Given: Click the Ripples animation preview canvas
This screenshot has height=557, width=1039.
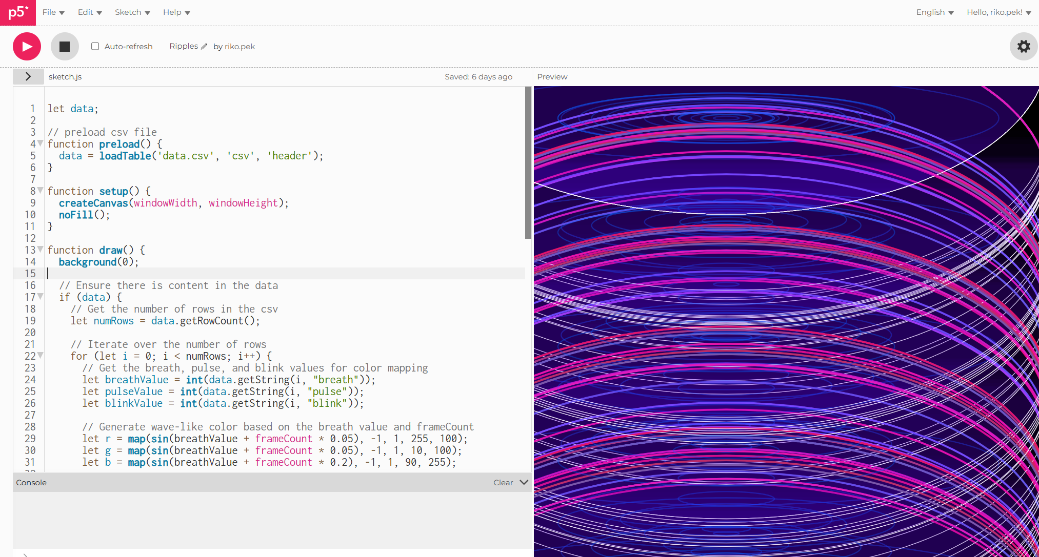Looking at the screenshot, I should (786, 321).
